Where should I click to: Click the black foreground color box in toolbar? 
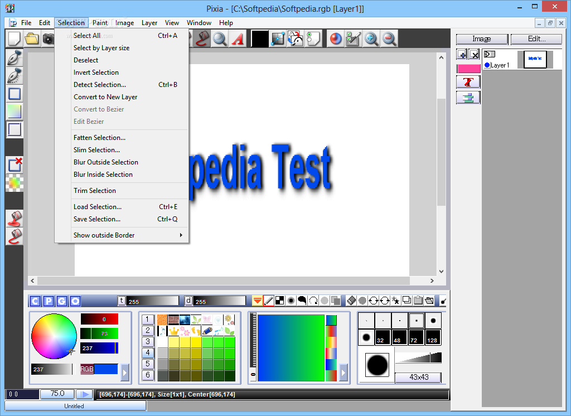coord(260,38)
